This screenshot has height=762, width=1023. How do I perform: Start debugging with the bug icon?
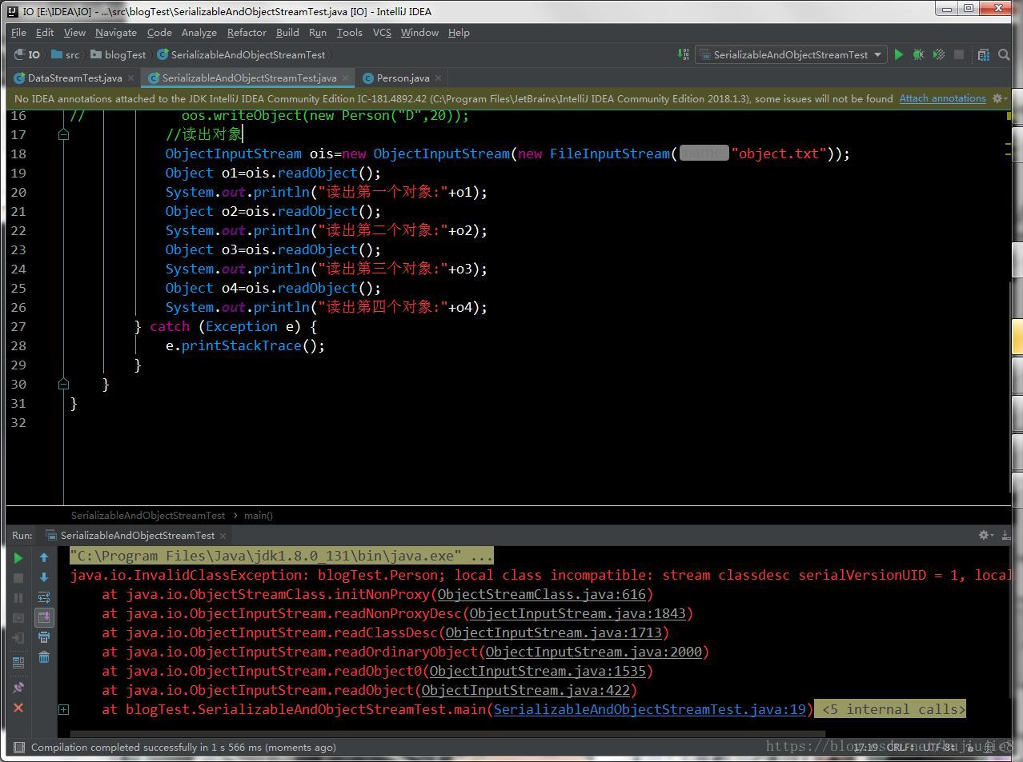tap(918, 54)
